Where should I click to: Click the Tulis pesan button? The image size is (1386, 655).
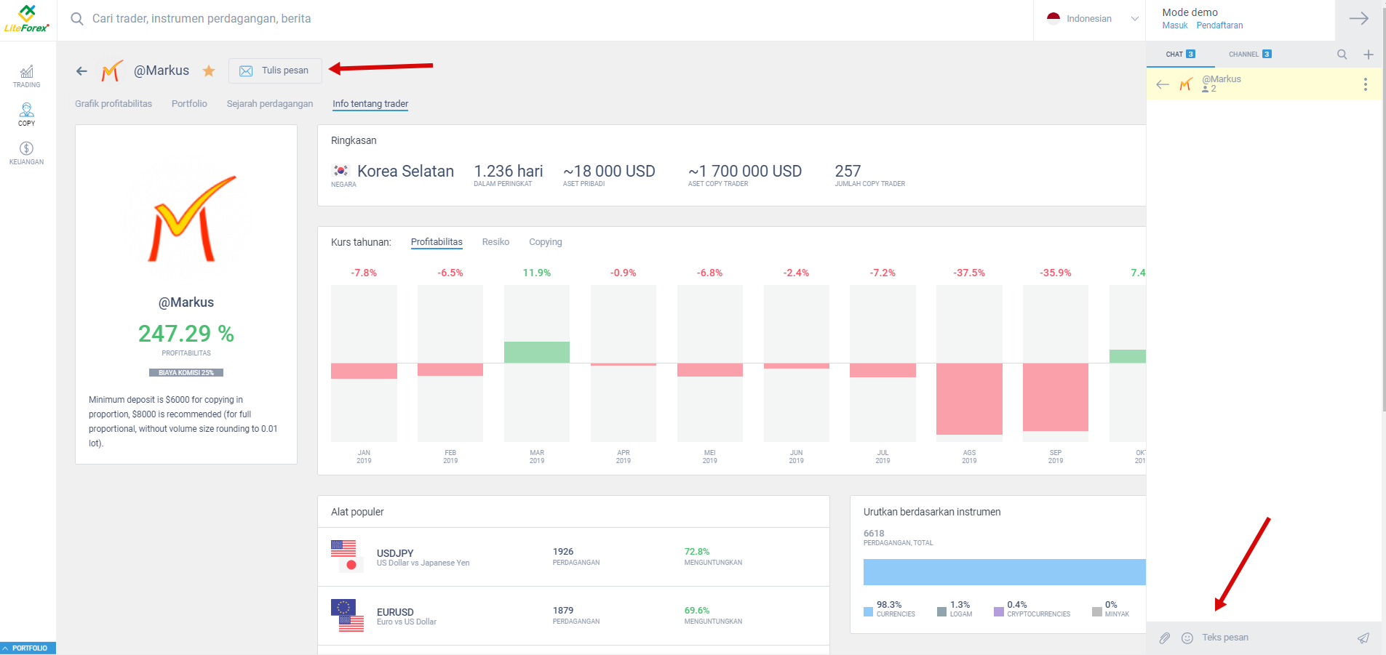point(275,71)
